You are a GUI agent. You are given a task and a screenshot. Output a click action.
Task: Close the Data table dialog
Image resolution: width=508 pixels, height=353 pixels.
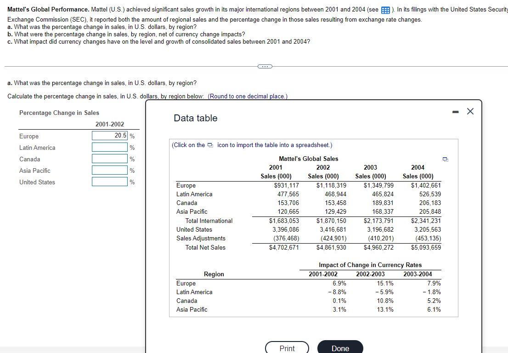point(470,111)
